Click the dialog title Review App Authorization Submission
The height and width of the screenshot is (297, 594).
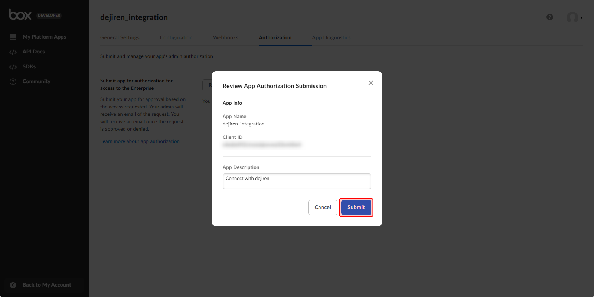point(275,86)
